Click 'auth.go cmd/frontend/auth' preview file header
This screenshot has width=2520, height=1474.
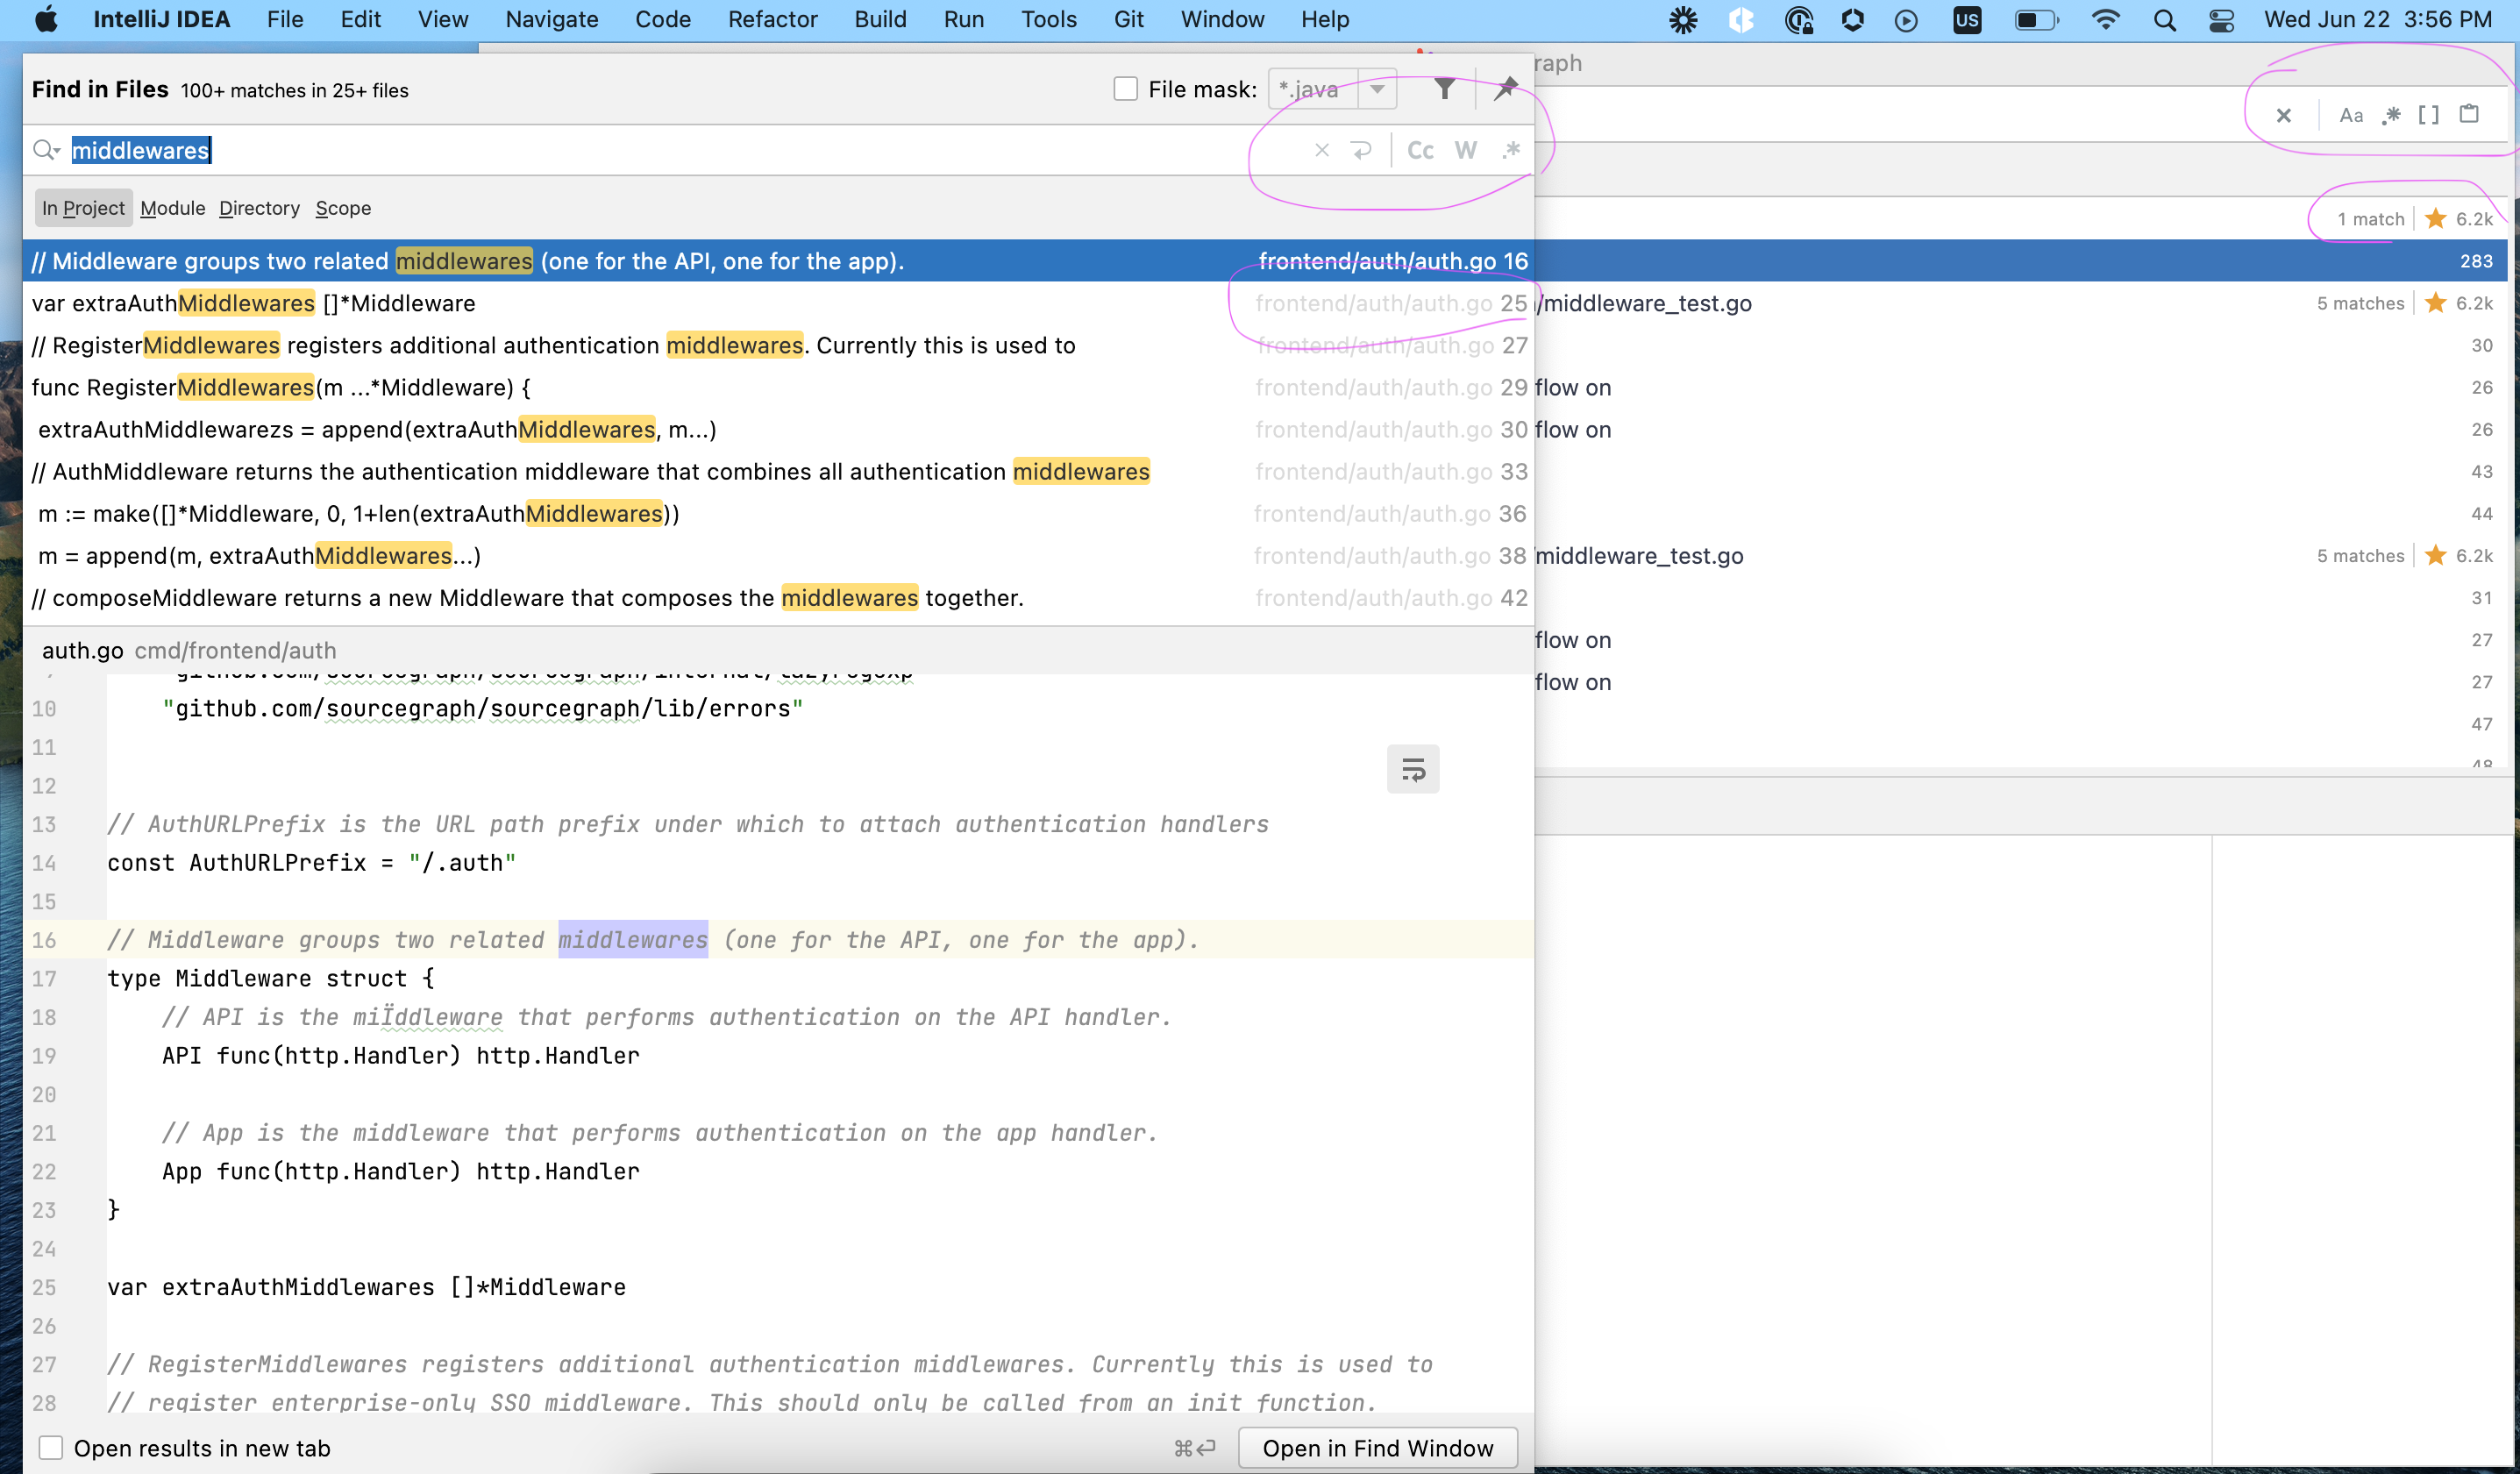[189, 650]
